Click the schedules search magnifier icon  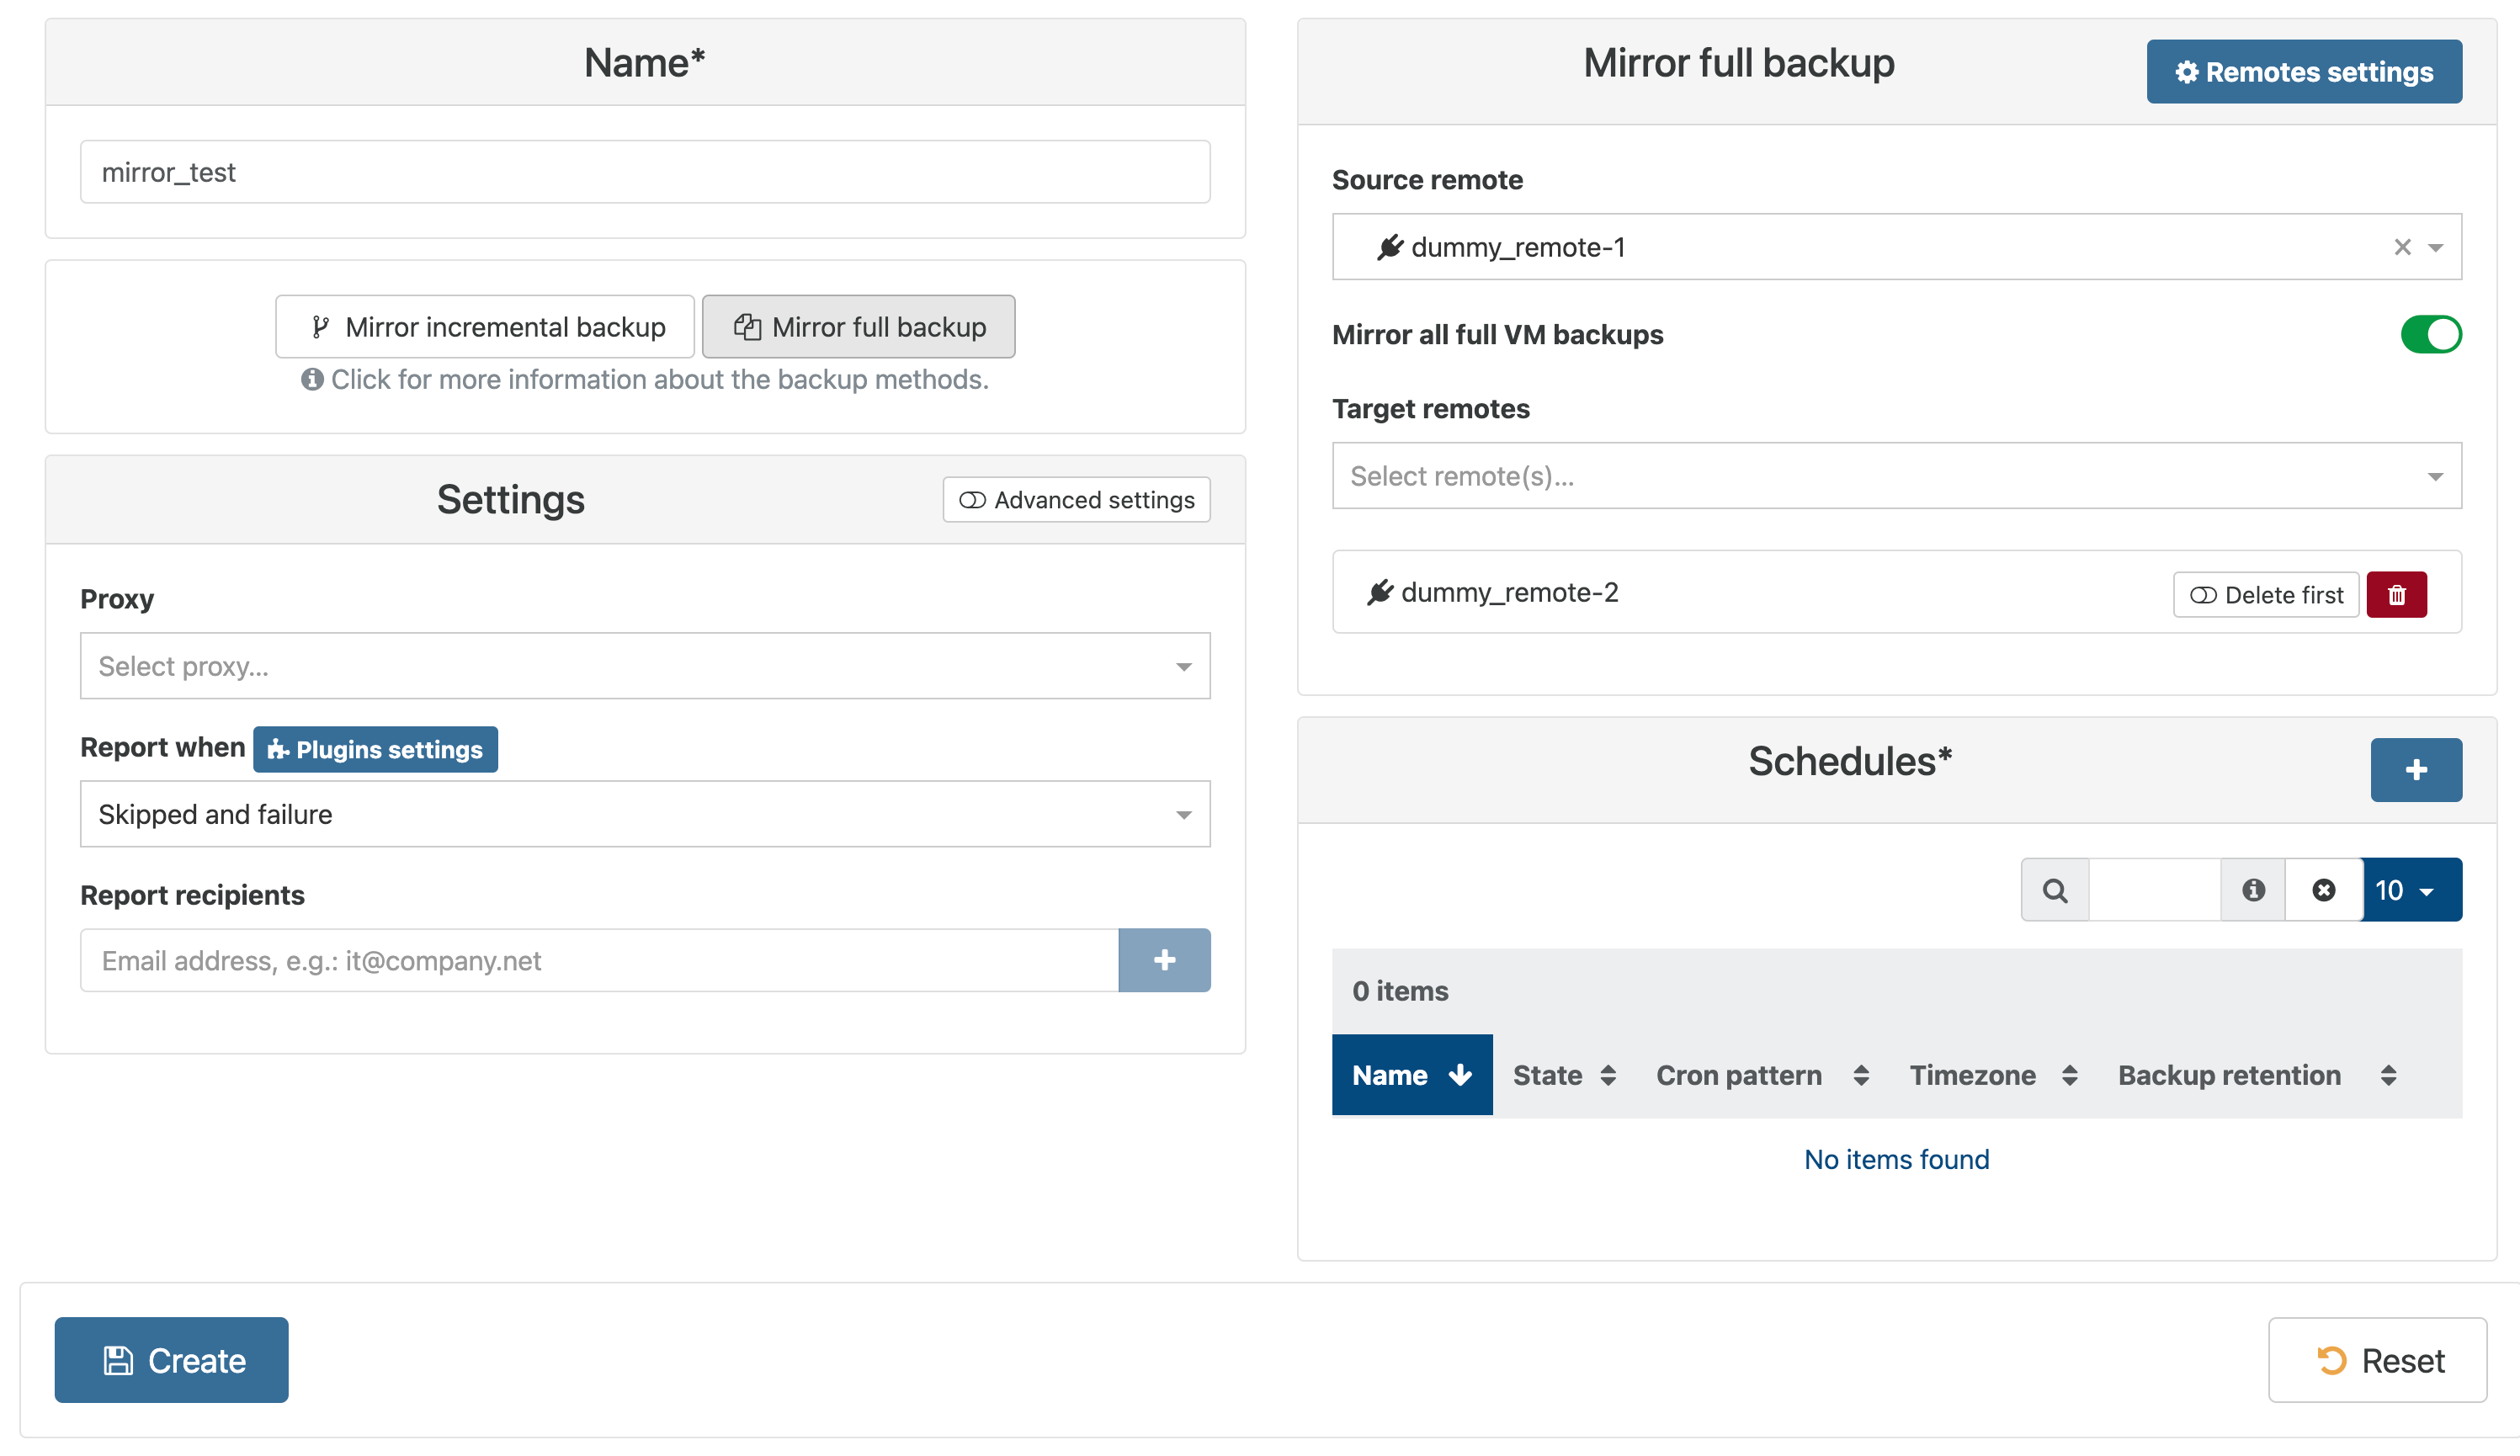point(2054,890)
